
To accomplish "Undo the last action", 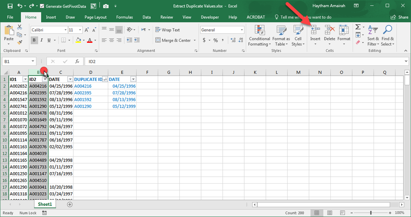I will 20,6.
